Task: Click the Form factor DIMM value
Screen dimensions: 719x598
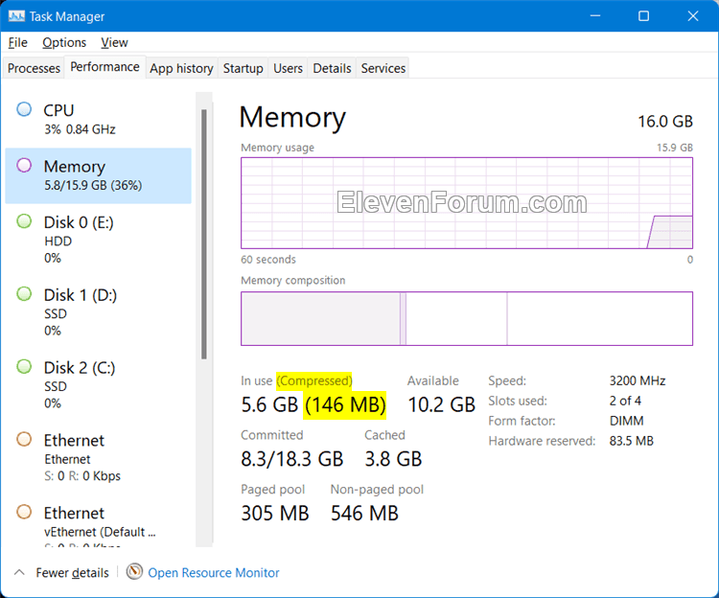Action: [x=626, y=421]
